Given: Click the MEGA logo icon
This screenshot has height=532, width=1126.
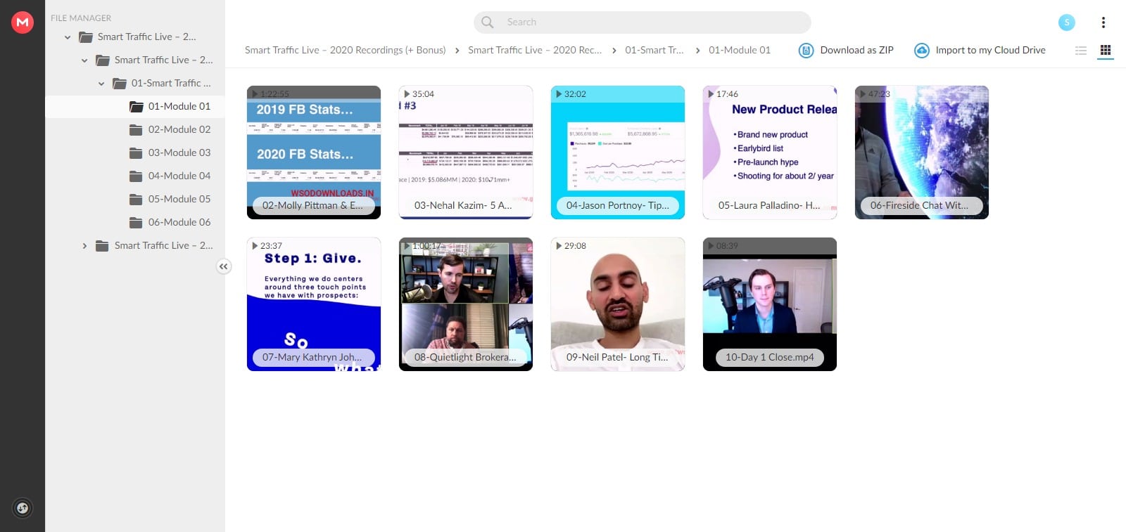Looking at the screenshot, I should 23,22.
